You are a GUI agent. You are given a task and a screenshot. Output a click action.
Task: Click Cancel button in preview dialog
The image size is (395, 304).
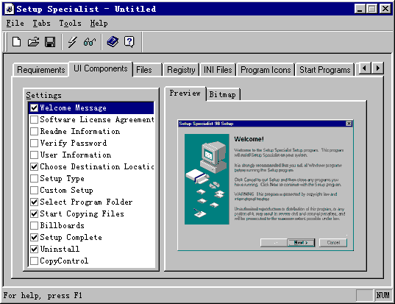point(333,242)
